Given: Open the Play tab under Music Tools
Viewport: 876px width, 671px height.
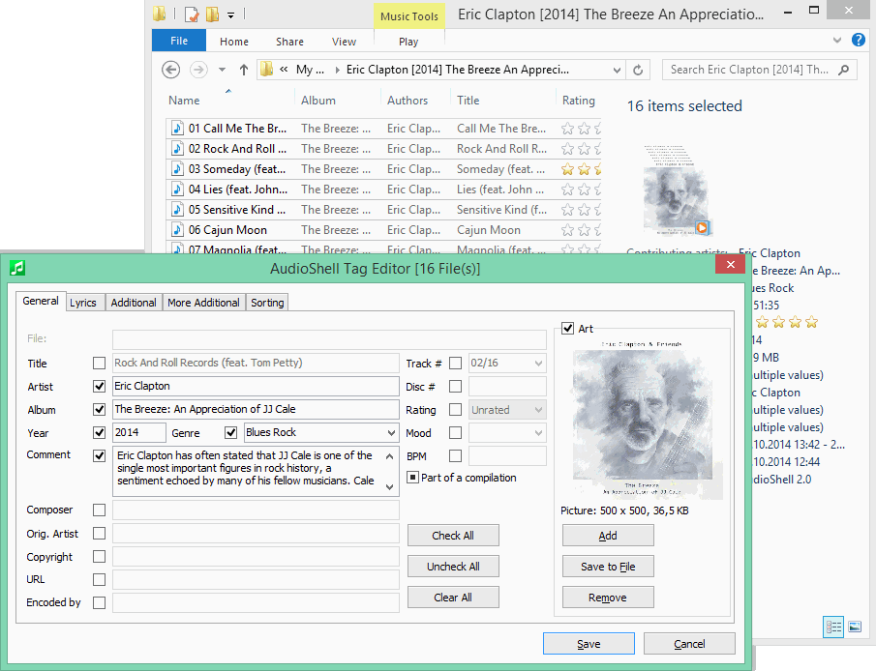Looking at the screenshot, I should 408,42.
